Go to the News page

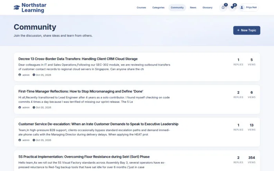coord(193,7)
